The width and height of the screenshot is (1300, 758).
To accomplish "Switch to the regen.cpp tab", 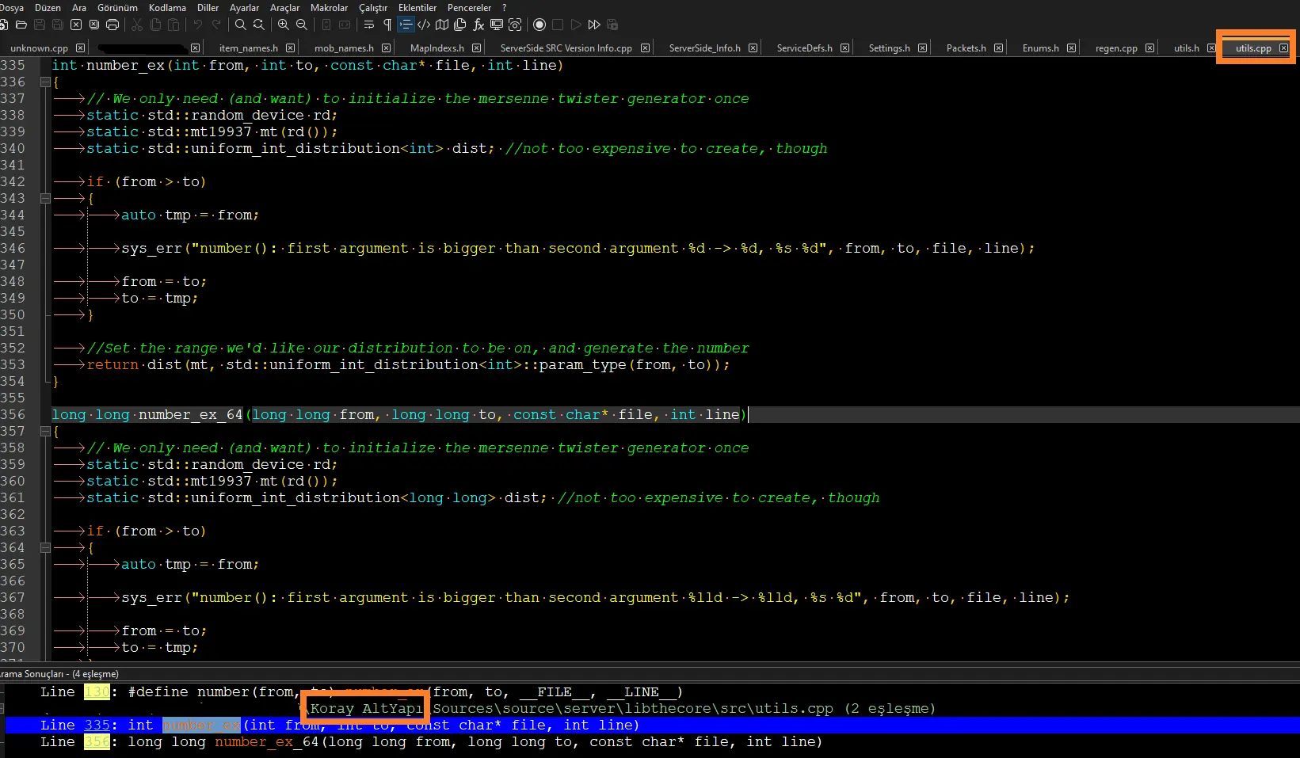I will 1115,48.
